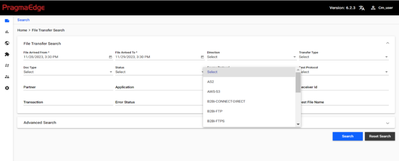Screen dimensions: 399x161
Task: Open File Arrived To calendar picker
Action: click(202, 57)
